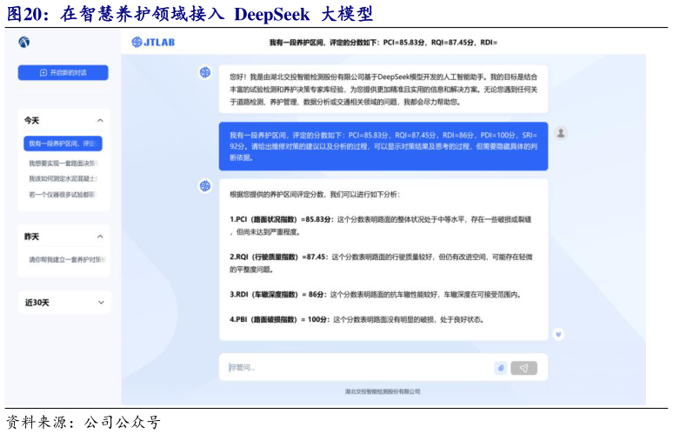Click the assistant avatar beside the analysis reply
Screen dimensions: 673x434
click(x=205, y=186)
